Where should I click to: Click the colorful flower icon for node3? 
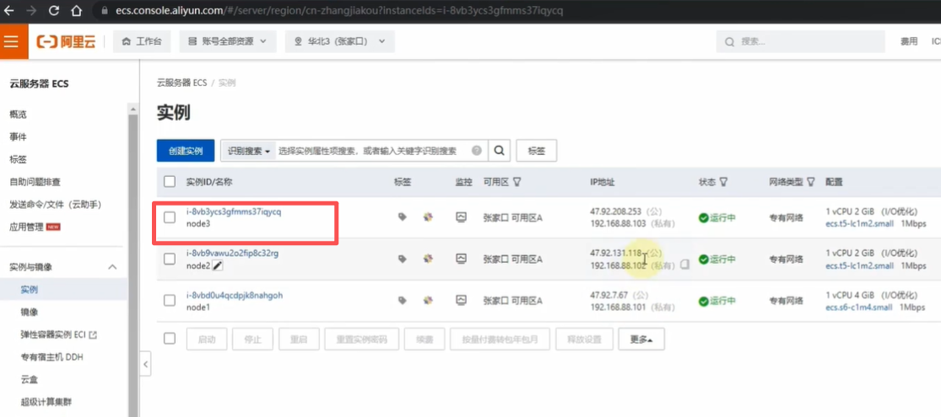point(428,217)
